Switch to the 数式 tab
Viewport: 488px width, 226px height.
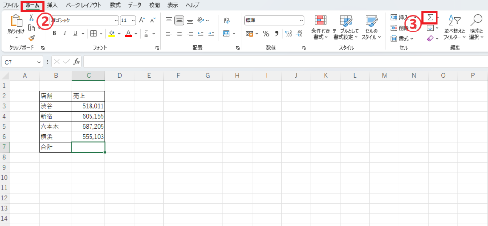pos(115,5)
